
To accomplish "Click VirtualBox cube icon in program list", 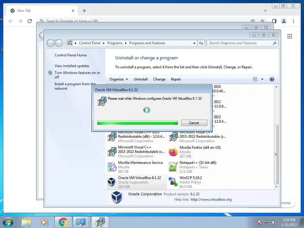I will click(112, 182).
